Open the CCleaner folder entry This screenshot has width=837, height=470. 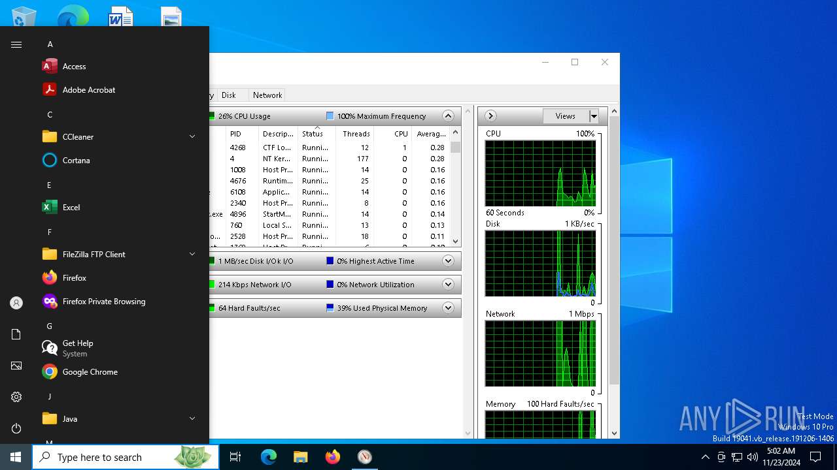tap(118, 137)
